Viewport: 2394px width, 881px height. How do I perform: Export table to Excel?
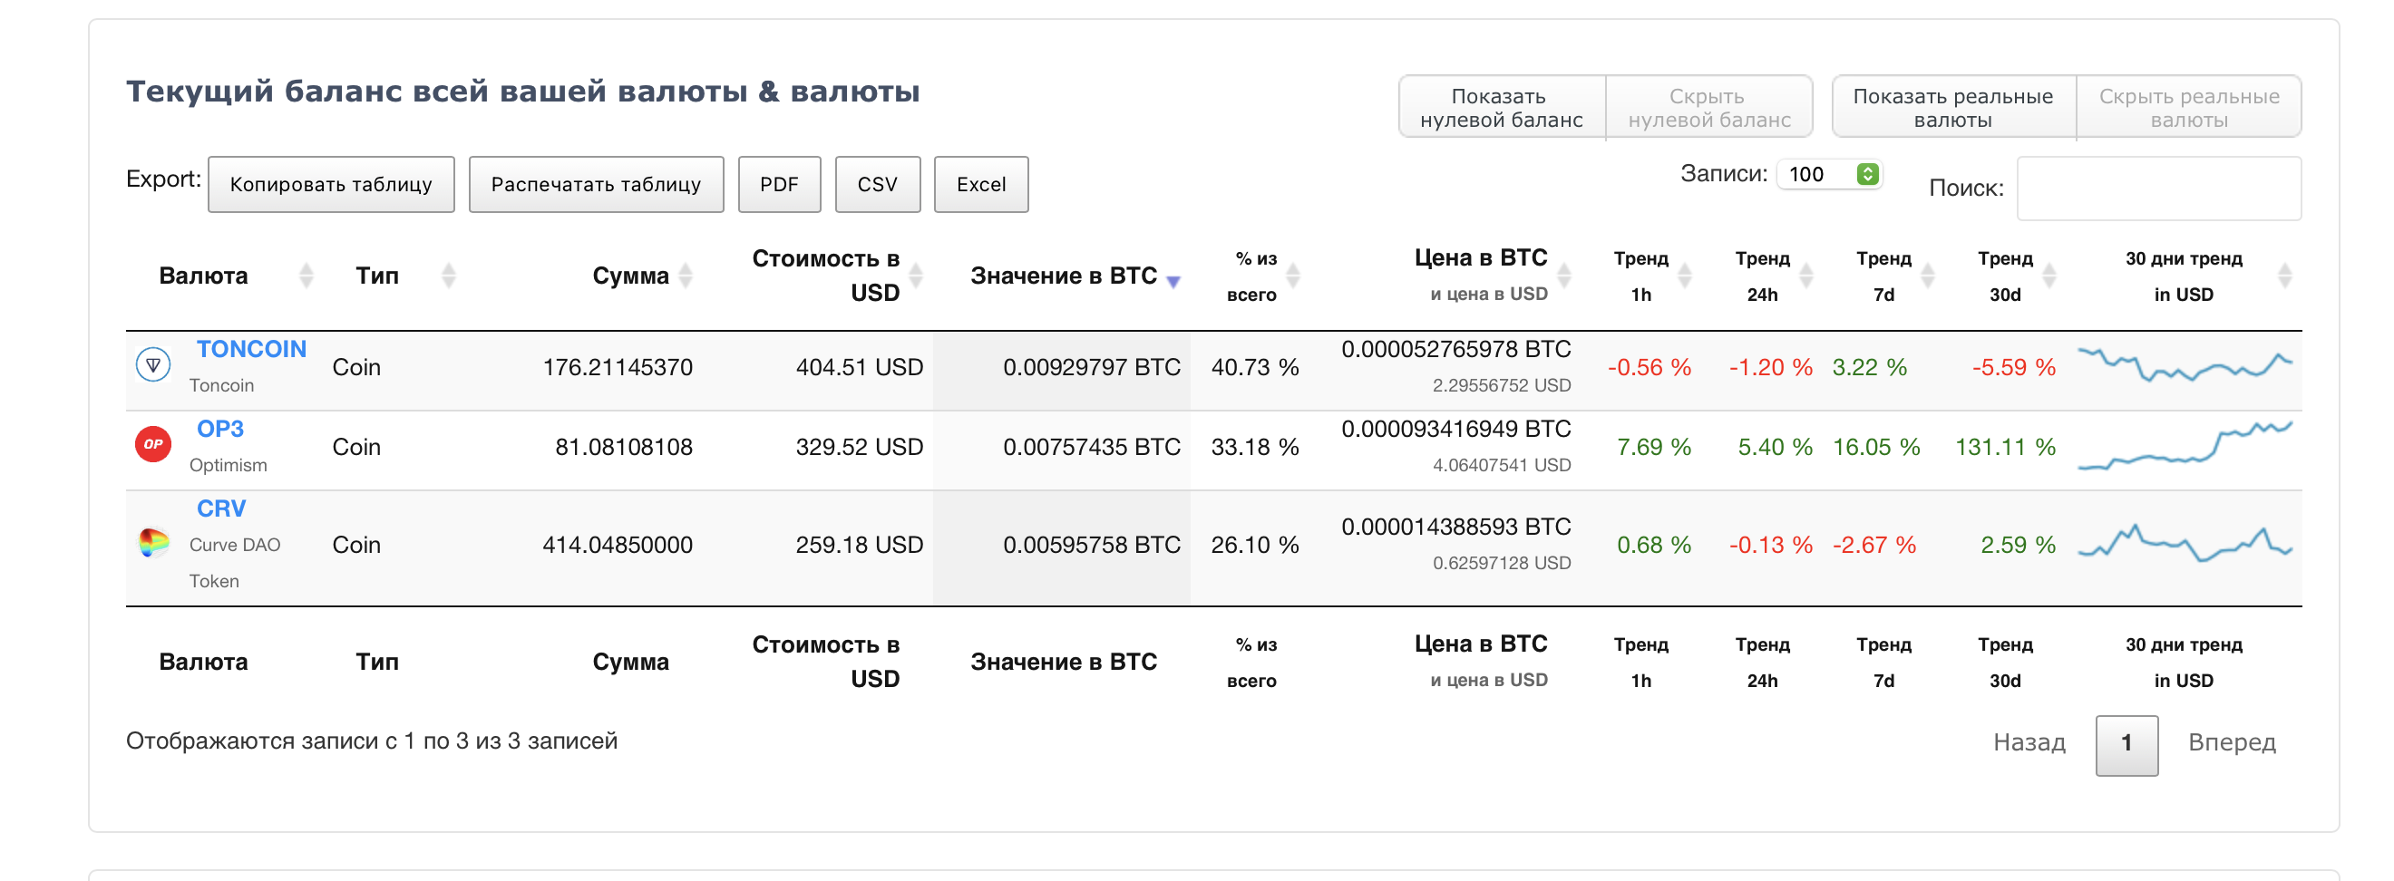pyautogui.click(x=981, y=184)
